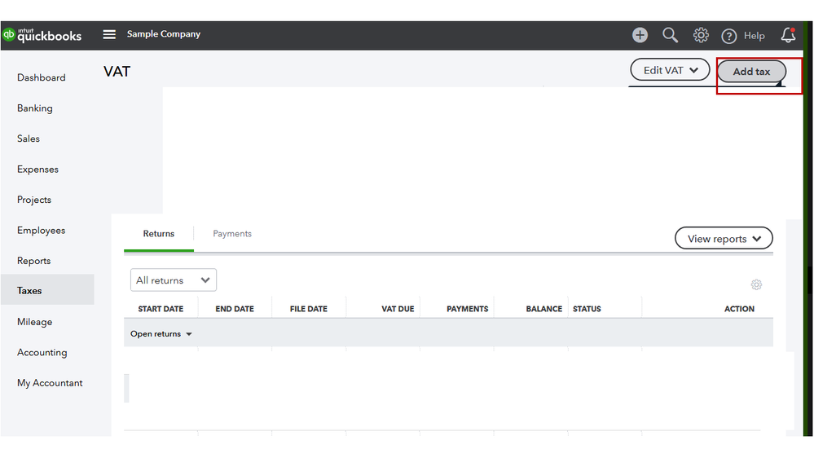Open Employees in sidebar

click(x=41, y=230)
